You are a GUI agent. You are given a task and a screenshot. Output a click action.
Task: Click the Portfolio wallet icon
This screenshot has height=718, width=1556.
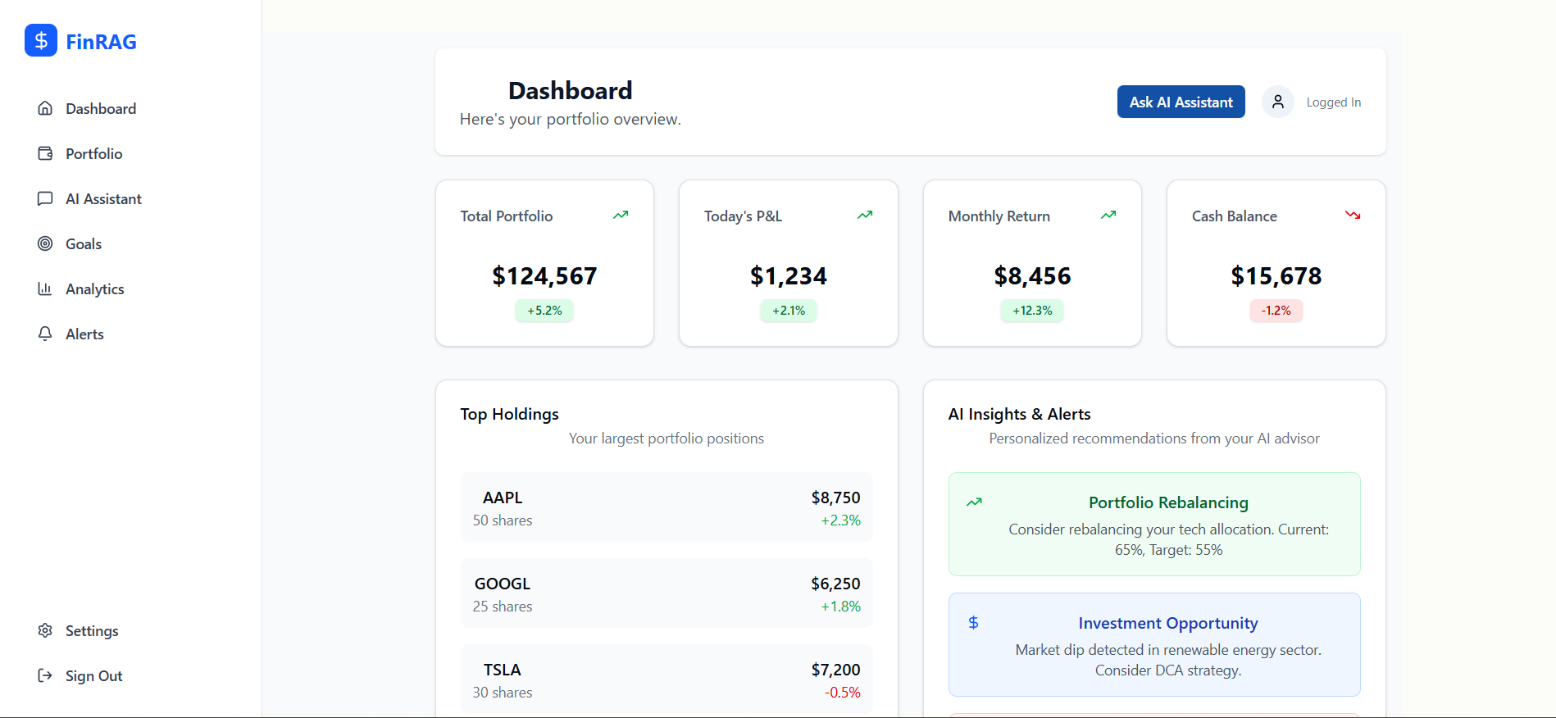[45, 153]
